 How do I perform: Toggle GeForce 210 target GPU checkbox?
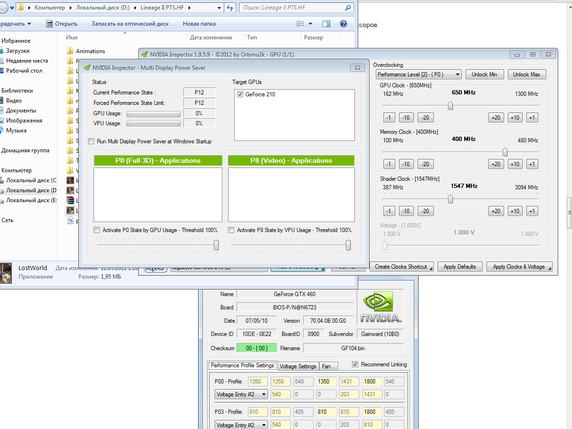[240, 94]
